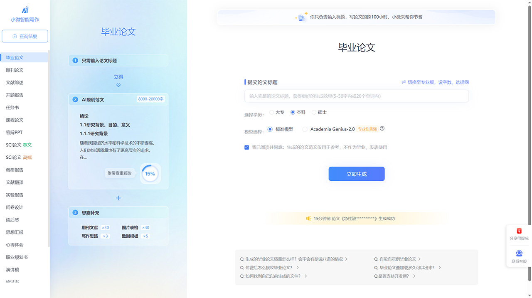This screenshot has width=532, height=298.
Task: Open the 答辩PPT section
Action: point(14,132)
